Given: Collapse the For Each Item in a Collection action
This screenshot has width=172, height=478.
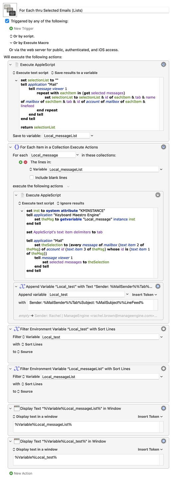Looking at the screenshot, I should (x=11, y=147).
